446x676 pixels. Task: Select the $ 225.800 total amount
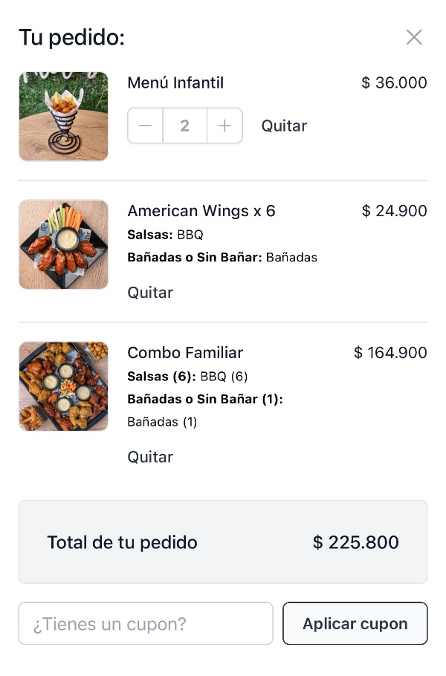pyautogui.click(x=356, y=542)
